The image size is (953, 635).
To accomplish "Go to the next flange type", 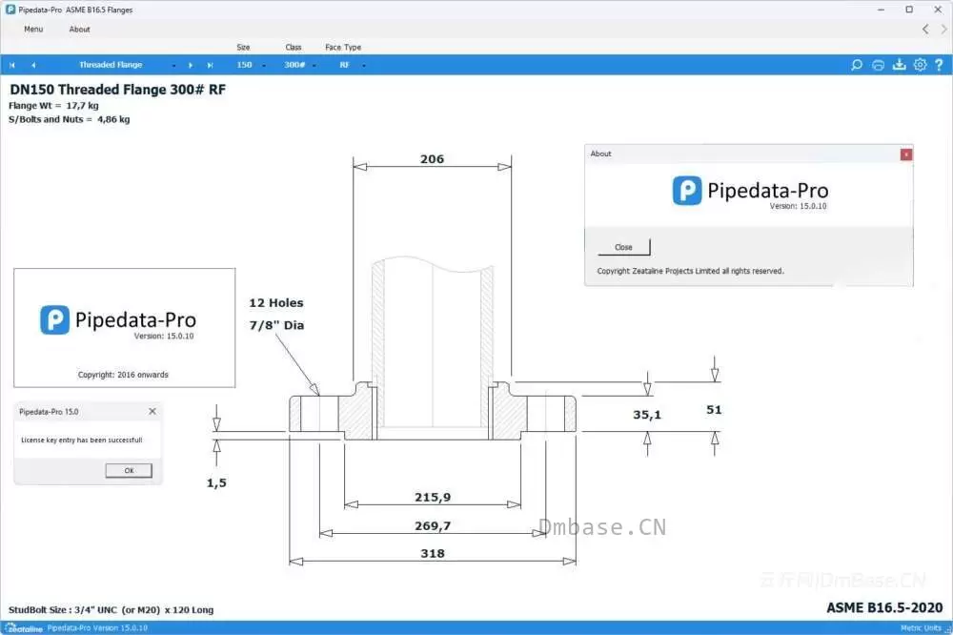I will click(x=191, y=65).
